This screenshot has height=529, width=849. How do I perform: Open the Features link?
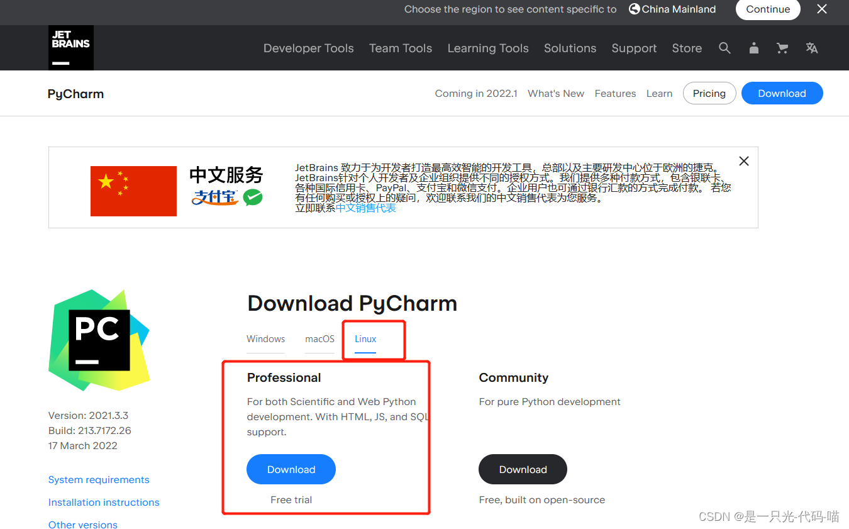click(615, 93)
